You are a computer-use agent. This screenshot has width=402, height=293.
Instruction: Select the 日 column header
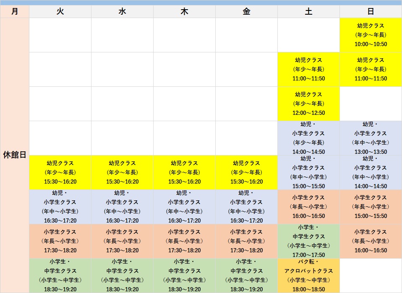(x=371, y=12)
